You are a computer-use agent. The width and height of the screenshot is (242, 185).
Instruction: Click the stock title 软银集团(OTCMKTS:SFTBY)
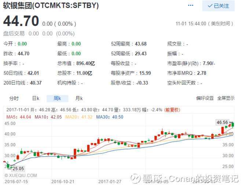click(51, 5)
